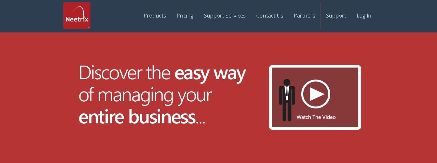Visit the Support link beside the divider
This screenshot has height=163, width=437.
click(x=336, y=16)
